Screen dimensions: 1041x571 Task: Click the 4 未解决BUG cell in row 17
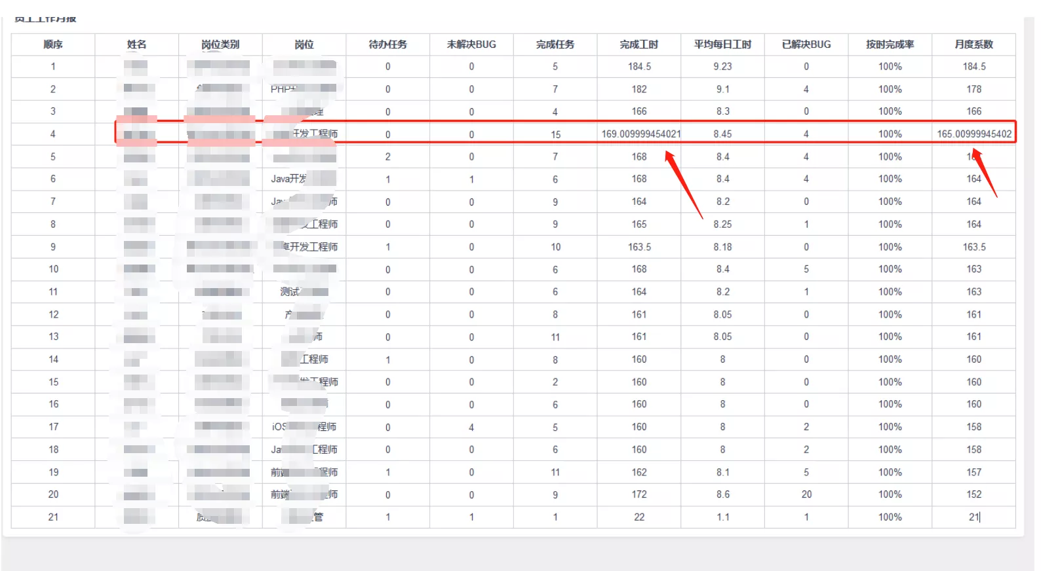tap(471, 428)
